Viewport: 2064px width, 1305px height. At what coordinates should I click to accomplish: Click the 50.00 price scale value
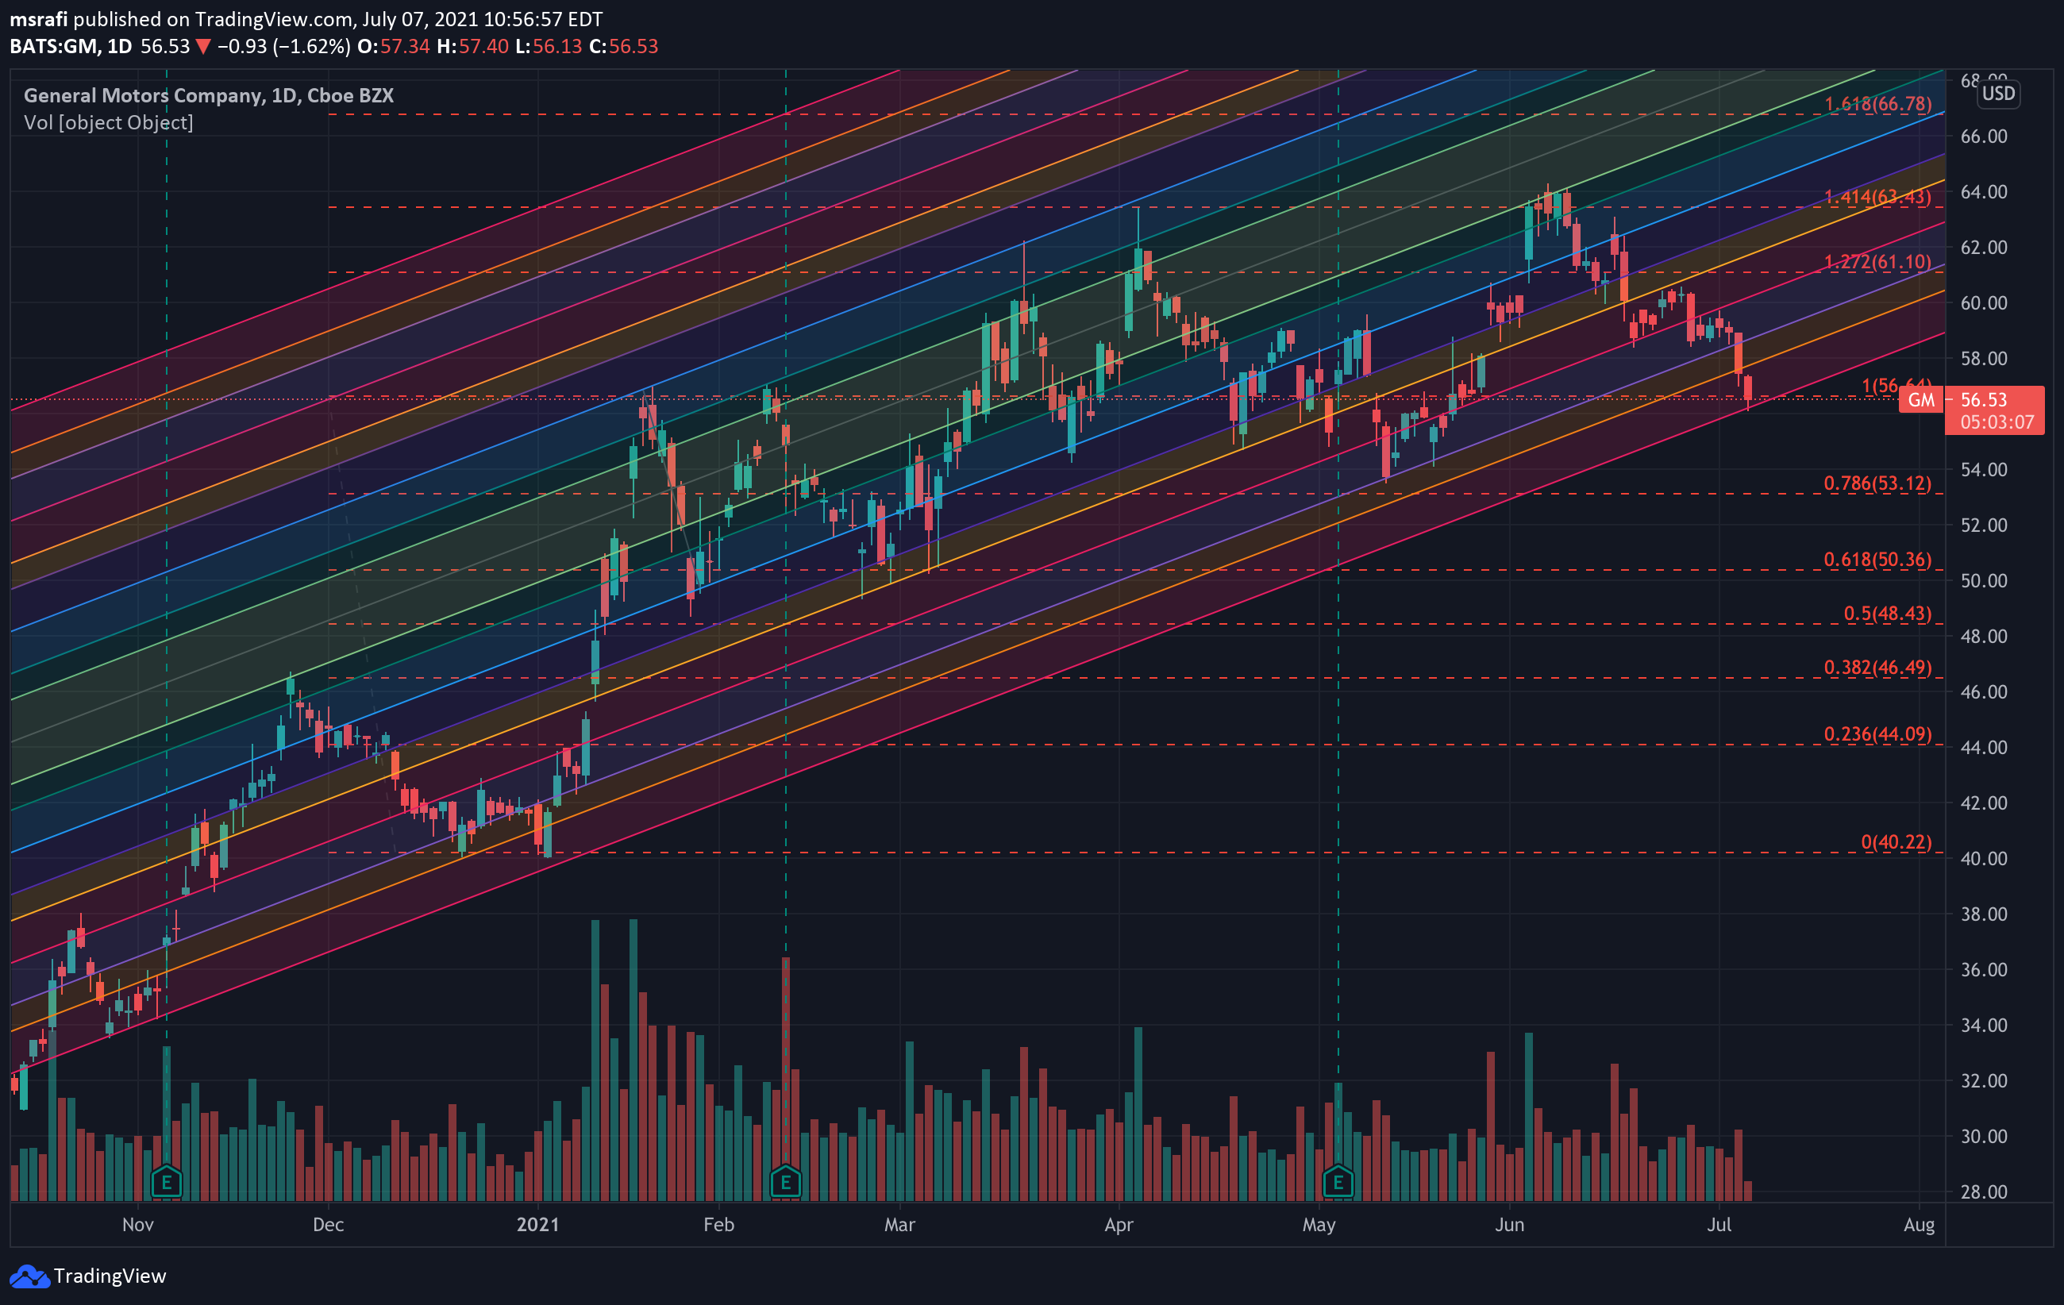pyautogui.click(x=1984, y=581)
